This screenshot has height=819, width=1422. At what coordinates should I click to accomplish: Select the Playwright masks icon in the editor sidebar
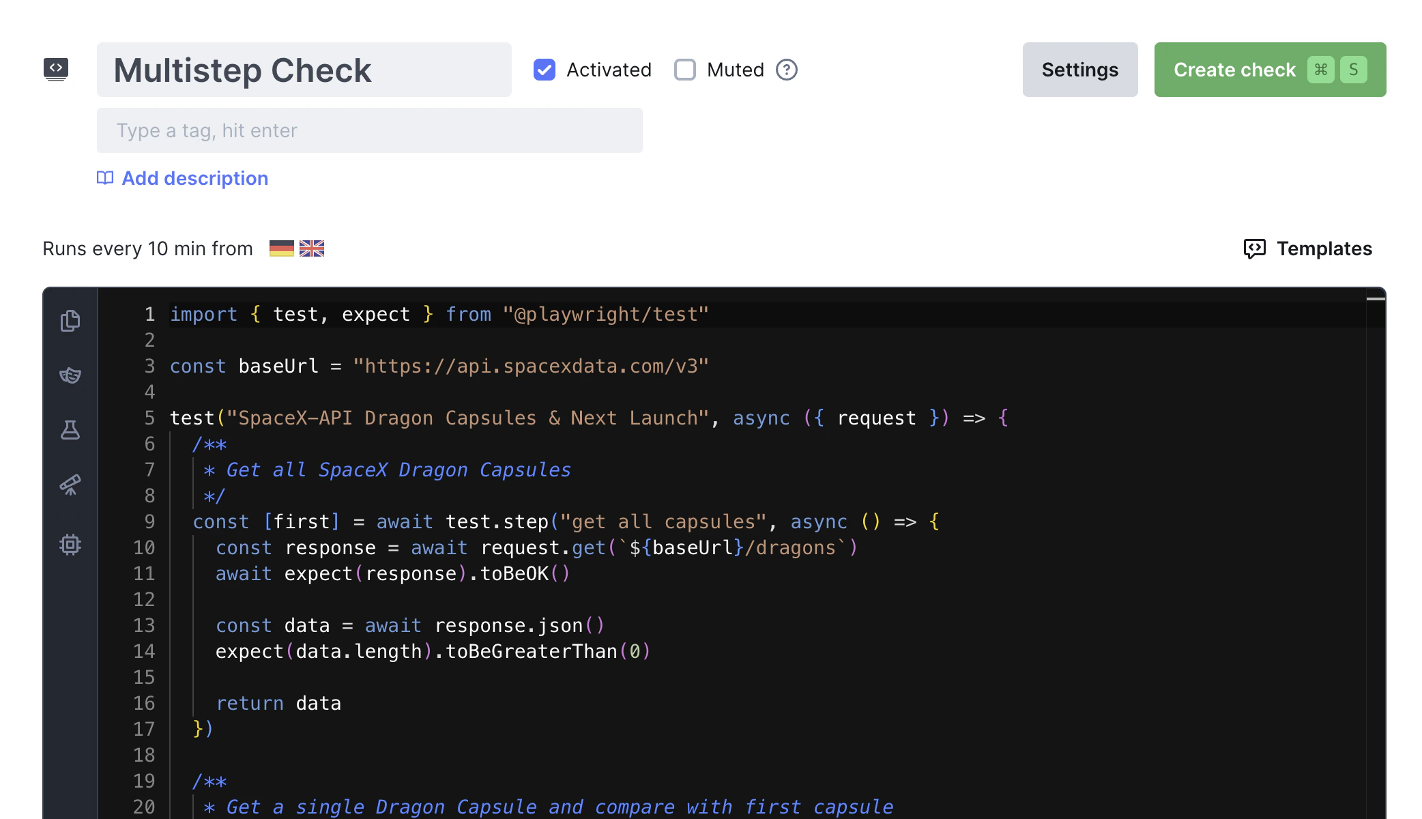click(70, 375)
